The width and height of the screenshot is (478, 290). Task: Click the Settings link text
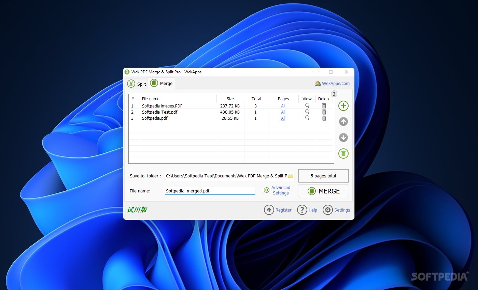pos(342,210)
